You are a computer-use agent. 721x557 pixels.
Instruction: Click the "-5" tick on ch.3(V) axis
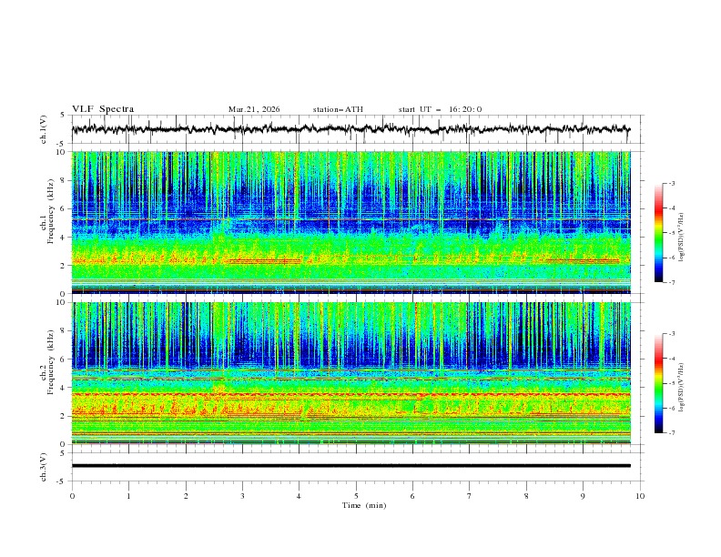point(61,481)
